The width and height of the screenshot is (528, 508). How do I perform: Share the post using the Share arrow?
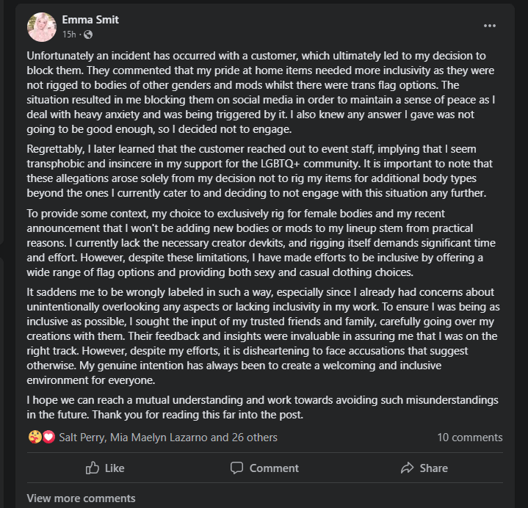pos(424,468)
